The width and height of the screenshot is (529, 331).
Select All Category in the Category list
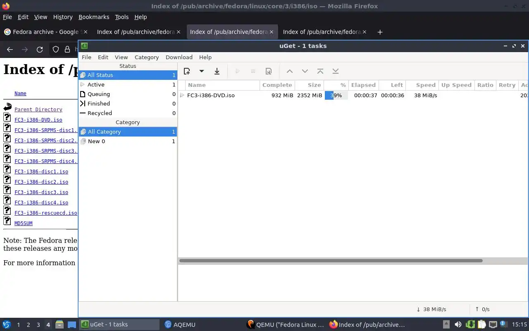pos(128,132)
